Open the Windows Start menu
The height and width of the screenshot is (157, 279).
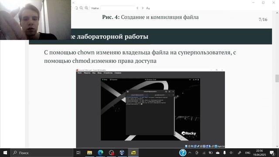(5, 153)
